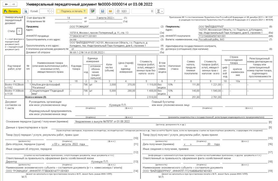Viewport: 278px width, 181px height.
Task: Go back with the left arrow
Action: click(x=6, y=4)
